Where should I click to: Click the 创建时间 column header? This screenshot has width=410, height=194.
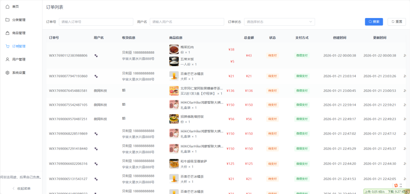click(340, 38)
